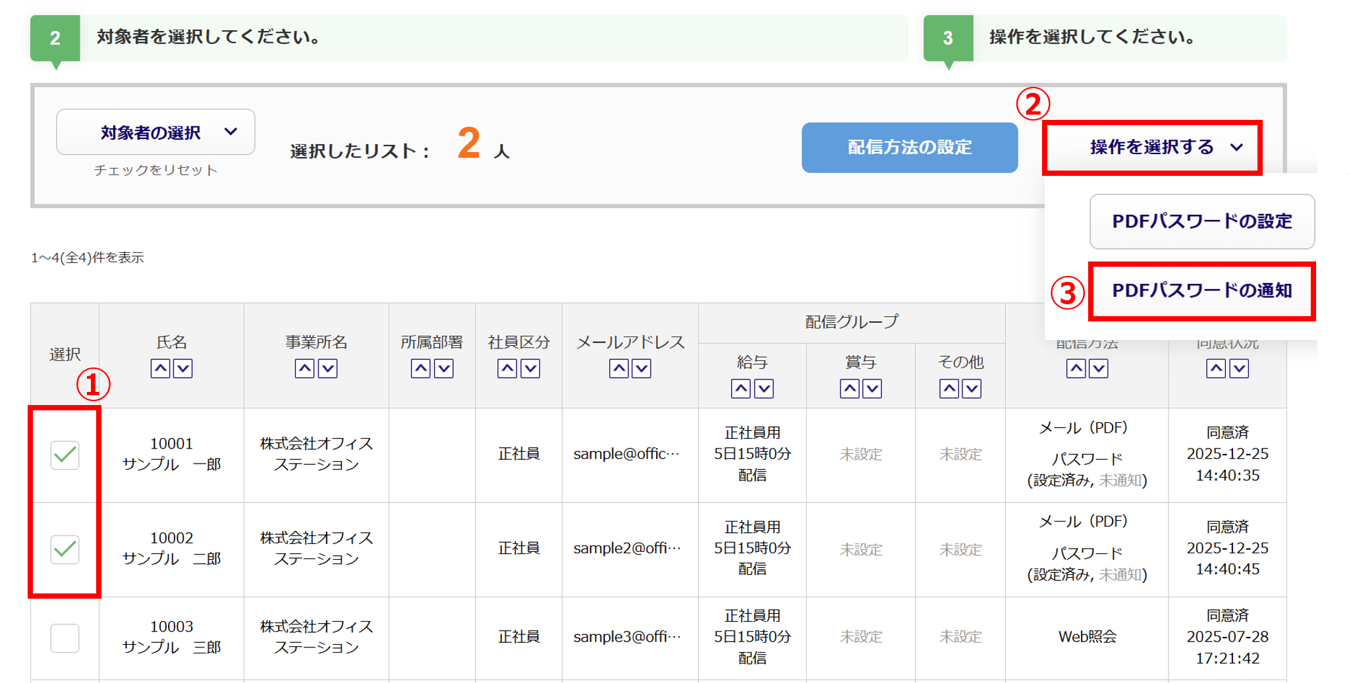This screenshot has height=683, width=1349.
Task: Uncheck the checkbox for サンプル 一郎
Action: pos(65,455)
